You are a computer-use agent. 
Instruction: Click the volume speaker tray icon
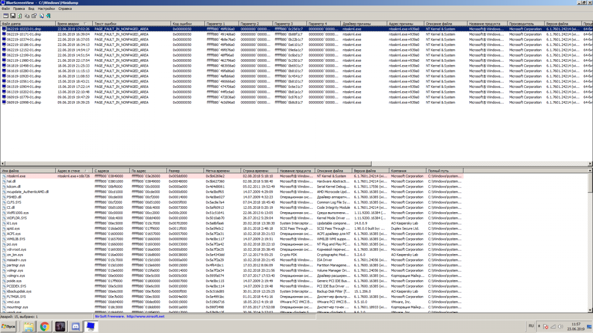[x=560, y=326]
